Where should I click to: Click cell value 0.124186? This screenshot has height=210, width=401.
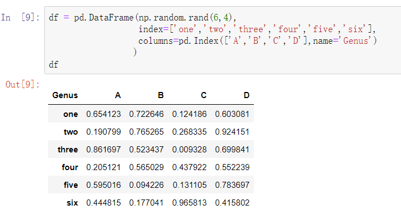(x=190, y=114)
